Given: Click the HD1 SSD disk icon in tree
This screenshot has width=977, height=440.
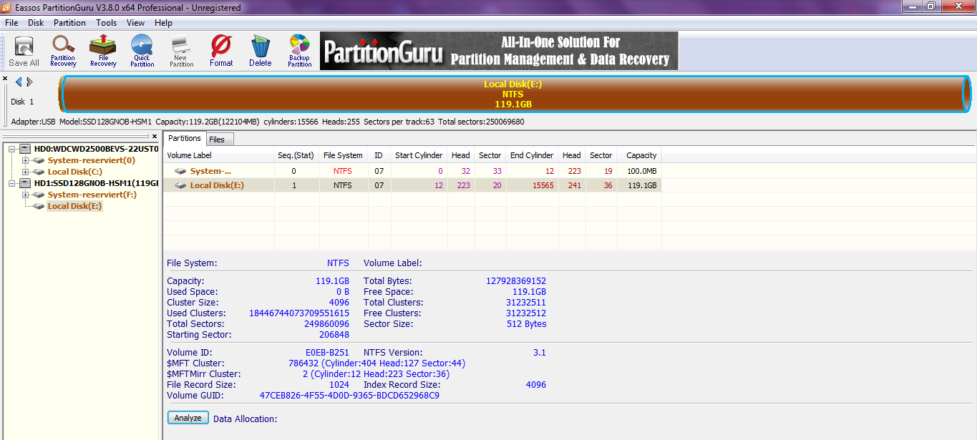Looking at the screenshot, I should tap(25, 183).
